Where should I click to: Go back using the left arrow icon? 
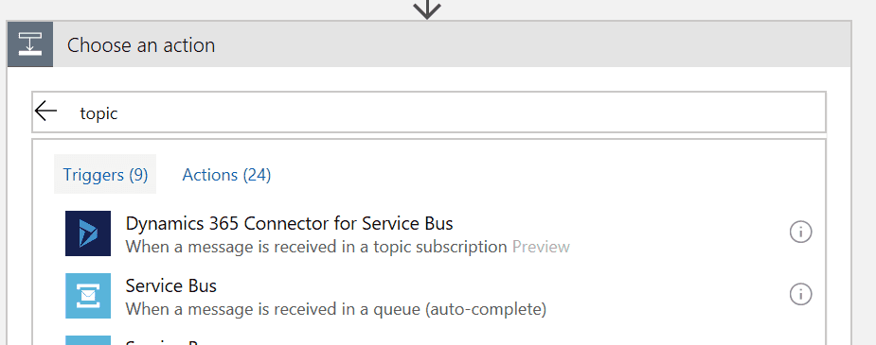click(45, 112)
